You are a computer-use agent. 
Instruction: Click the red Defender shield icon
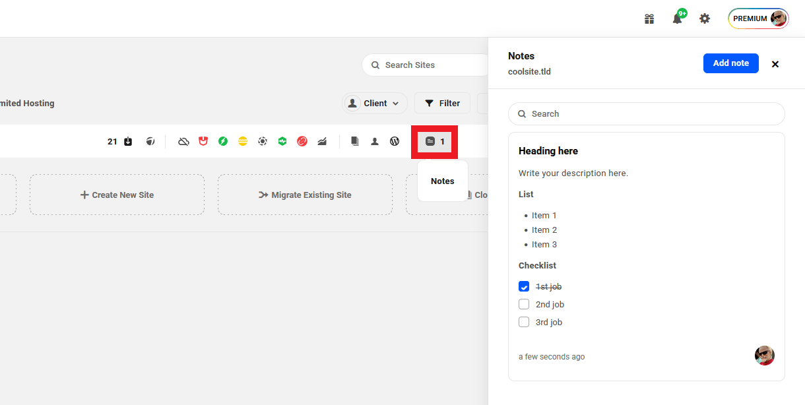[x=203, y=141]
